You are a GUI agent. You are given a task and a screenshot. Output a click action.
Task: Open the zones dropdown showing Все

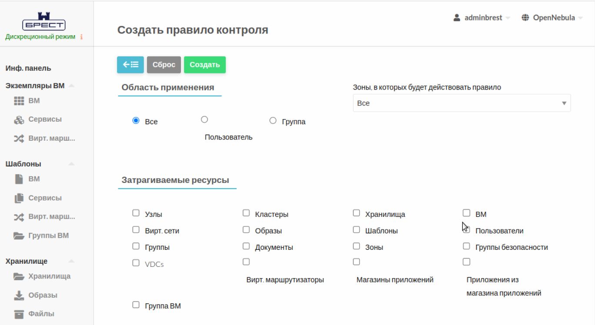[461, 103]
